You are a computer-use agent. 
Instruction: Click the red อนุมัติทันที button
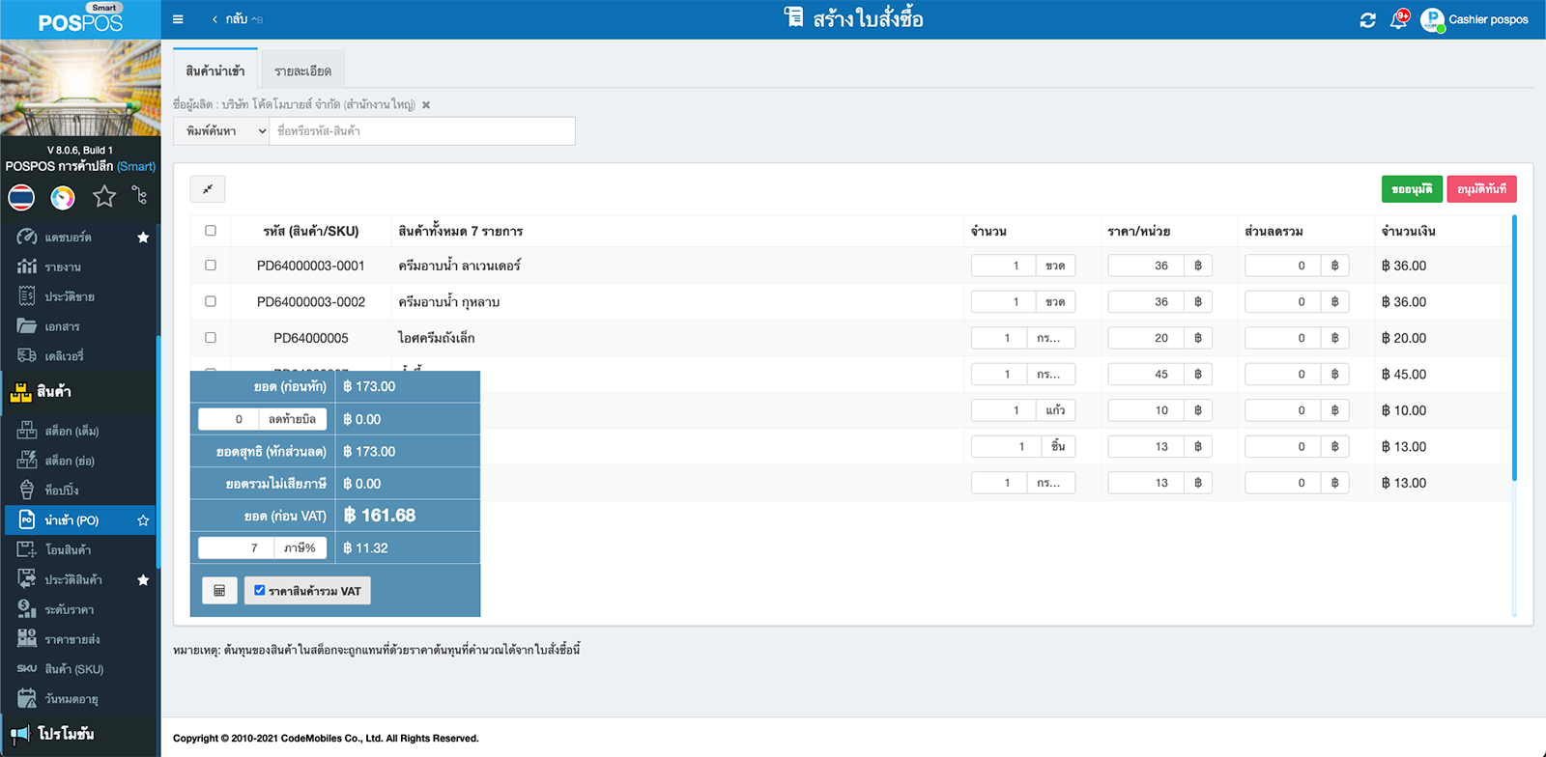[x=1481, y=189]
